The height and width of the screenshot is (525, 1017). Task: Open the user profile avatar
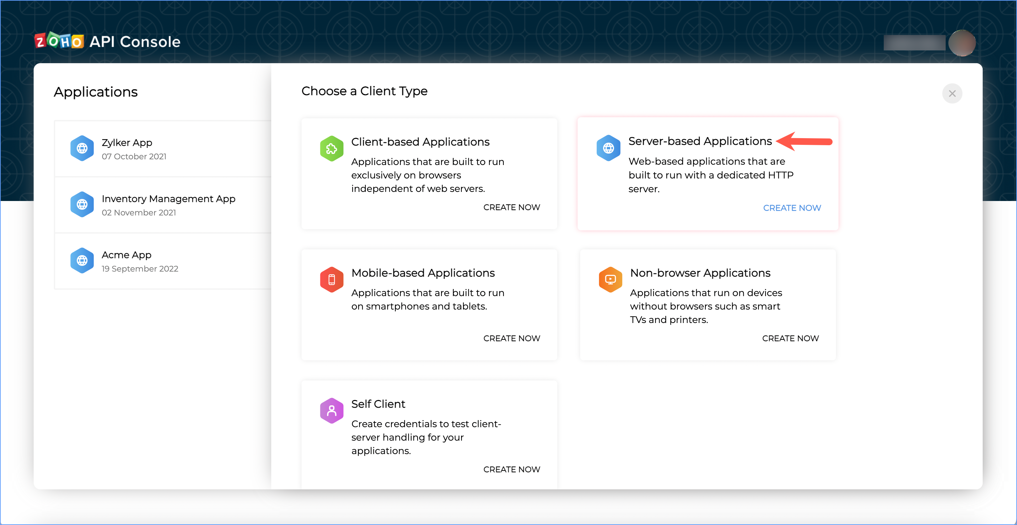[962, 43]
